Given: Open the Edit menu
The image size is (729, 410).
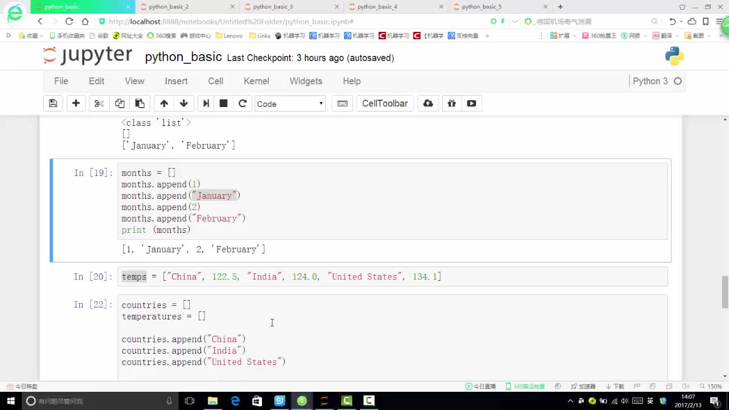Looking at the screenshot, I should (x=96, y=81).
